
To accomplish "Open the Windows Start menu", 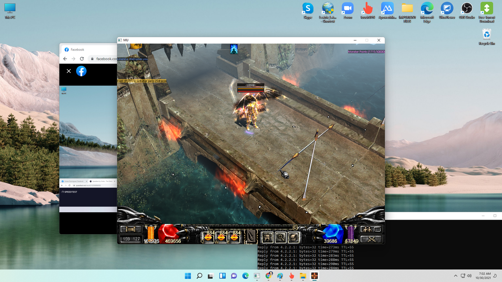I will pyautogui.click(x=188, y=276).
